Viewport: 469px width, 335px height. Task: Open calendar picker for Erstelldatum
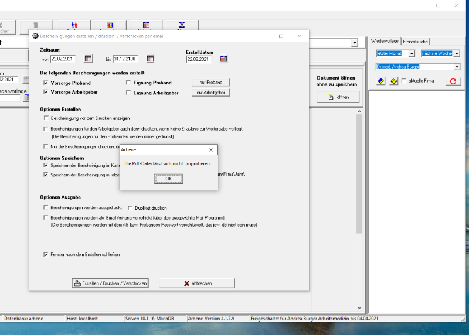pos(223,59)
